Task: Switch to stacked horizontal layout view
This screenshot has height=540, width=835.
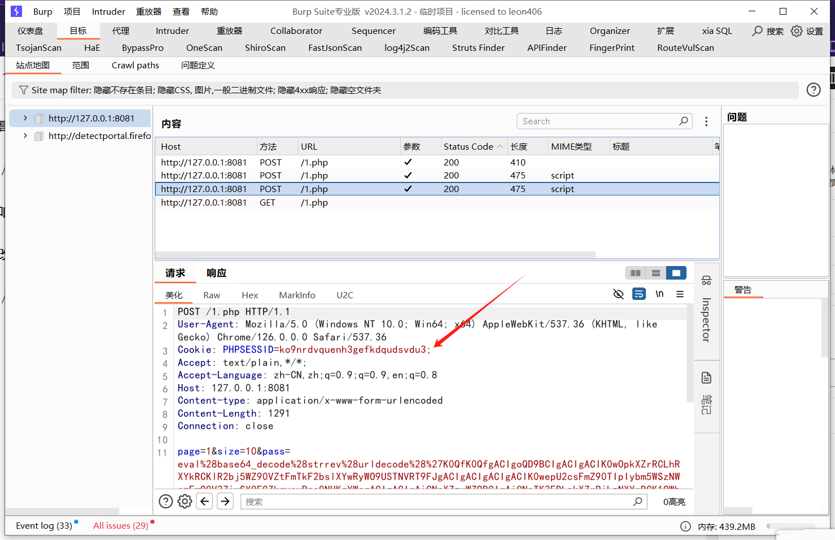Action: (656, 273)
